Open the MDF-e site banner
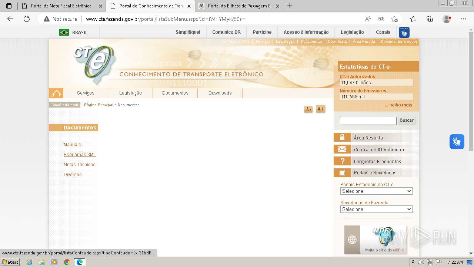 click(x=375, y=240)
